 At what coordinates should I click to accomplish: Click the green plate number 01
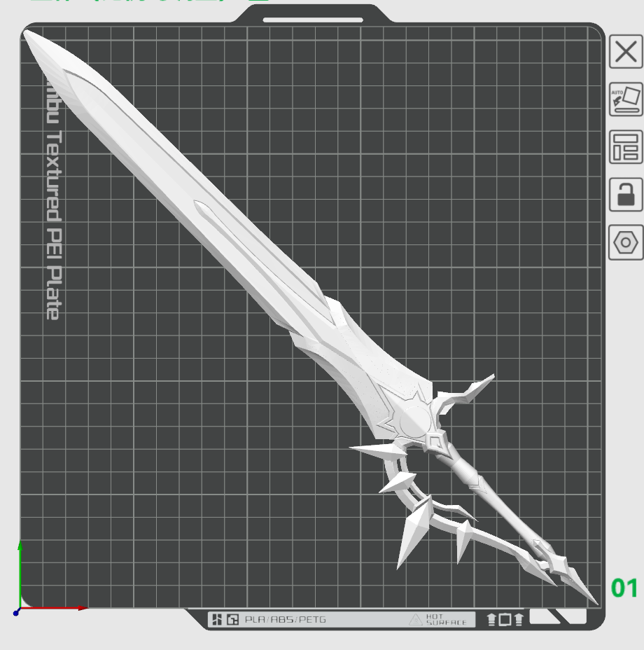(624, 588)
